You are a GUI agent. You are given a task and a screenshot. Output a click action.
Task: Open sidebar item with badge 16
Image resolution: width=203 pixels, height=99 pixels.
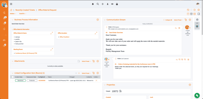tap(4, 18)
